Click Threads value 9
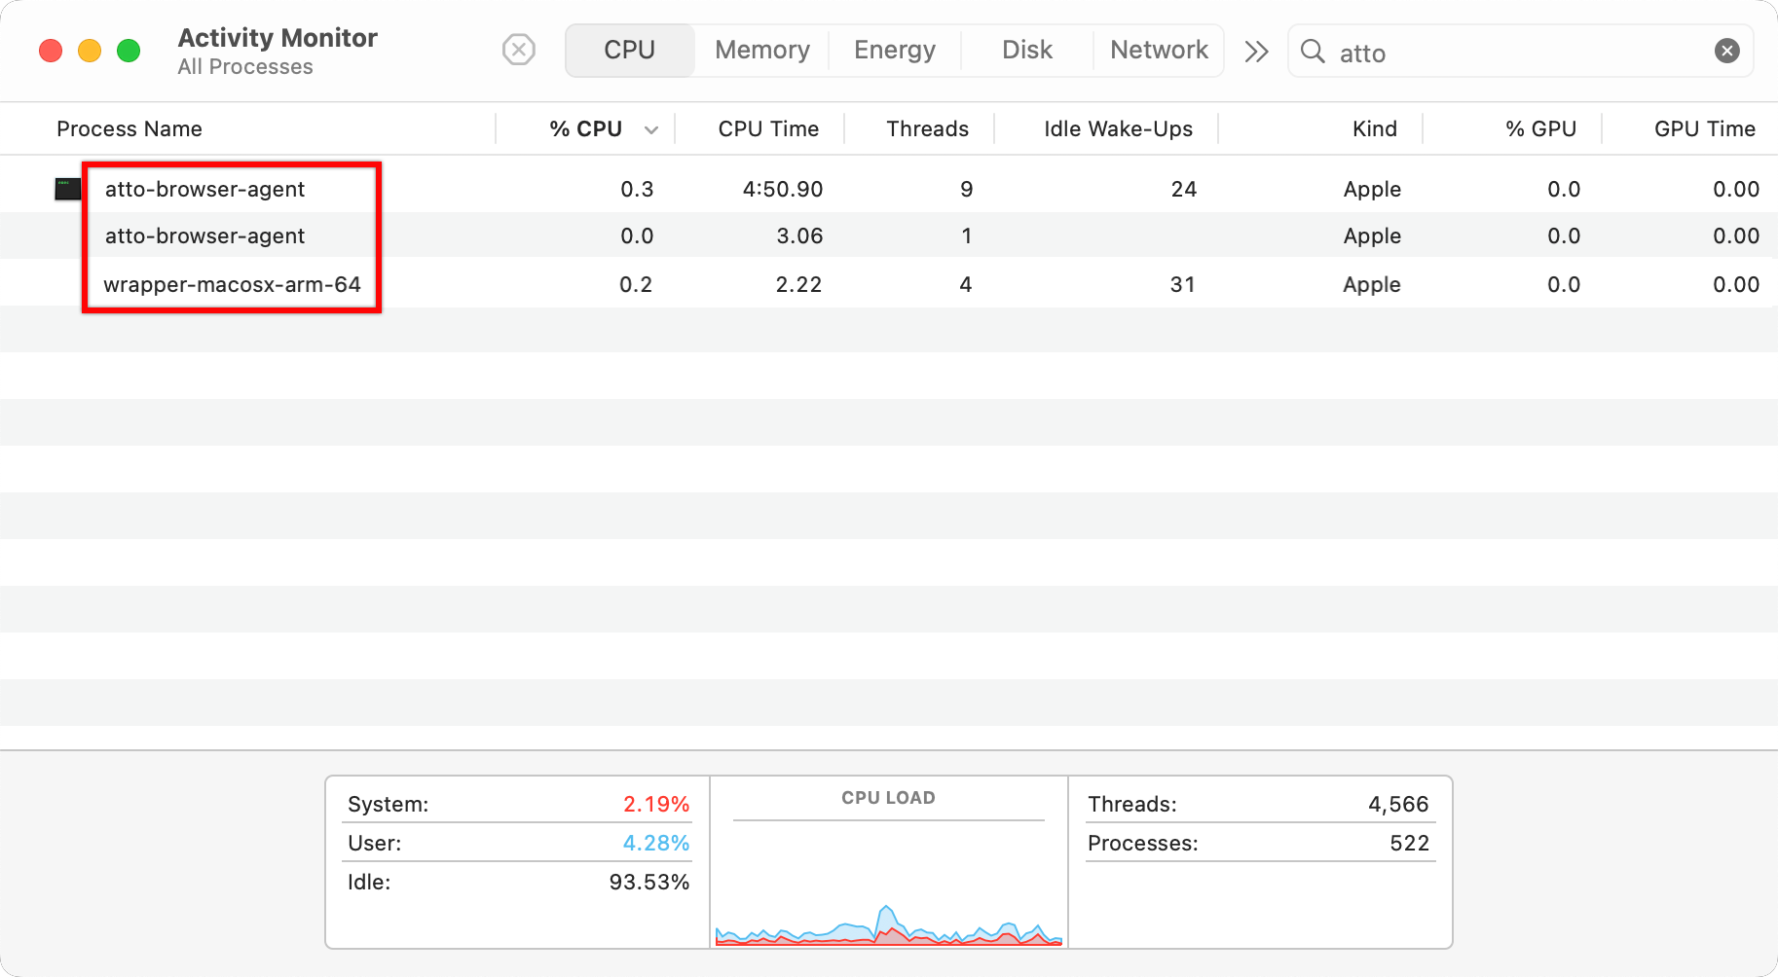Screen dimensions: 1778x977 click(967, 189)
